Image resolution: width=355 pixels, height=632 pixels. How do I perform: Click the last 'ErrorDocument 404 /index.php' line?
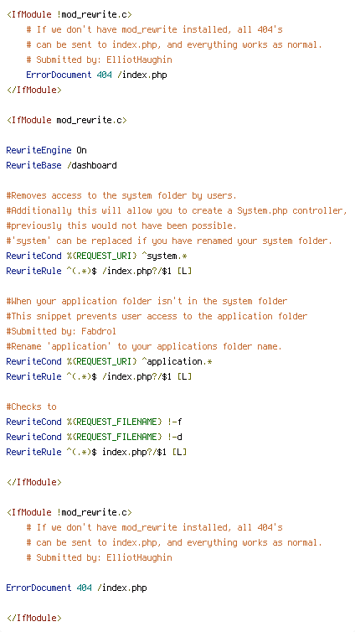pyautogui.click(x=76, y=588)
